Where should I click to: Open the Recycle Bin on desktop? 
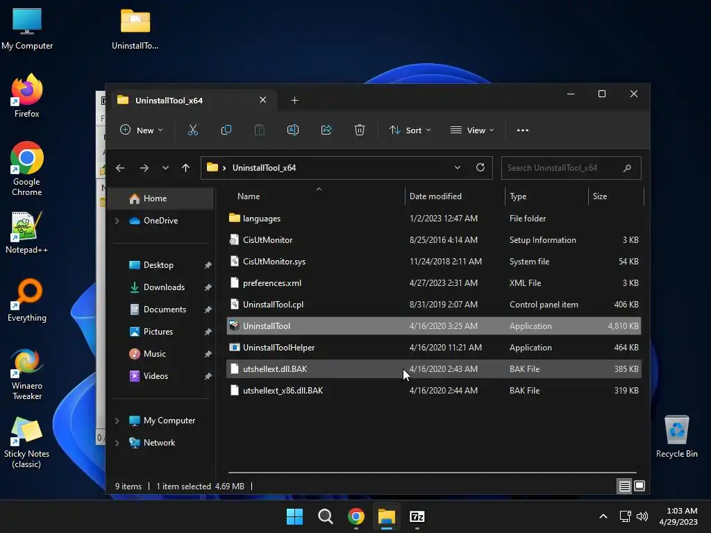coord(676,437)
